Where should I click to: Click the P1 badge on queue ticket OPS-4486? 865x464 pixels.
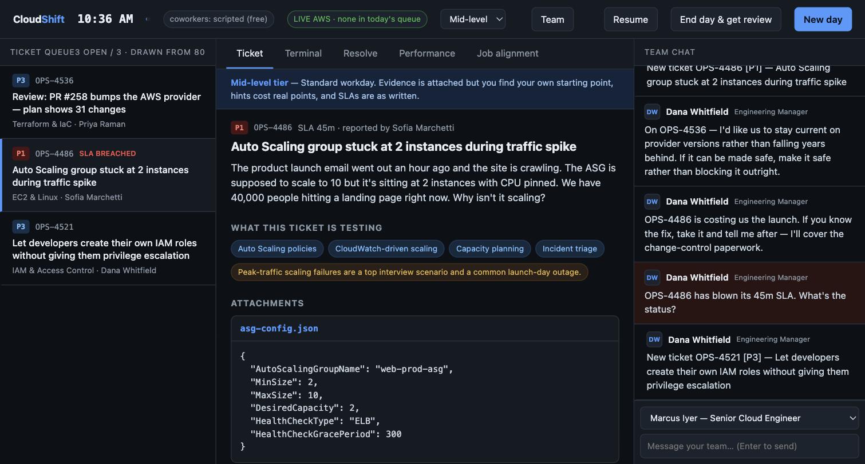(21, 154)
